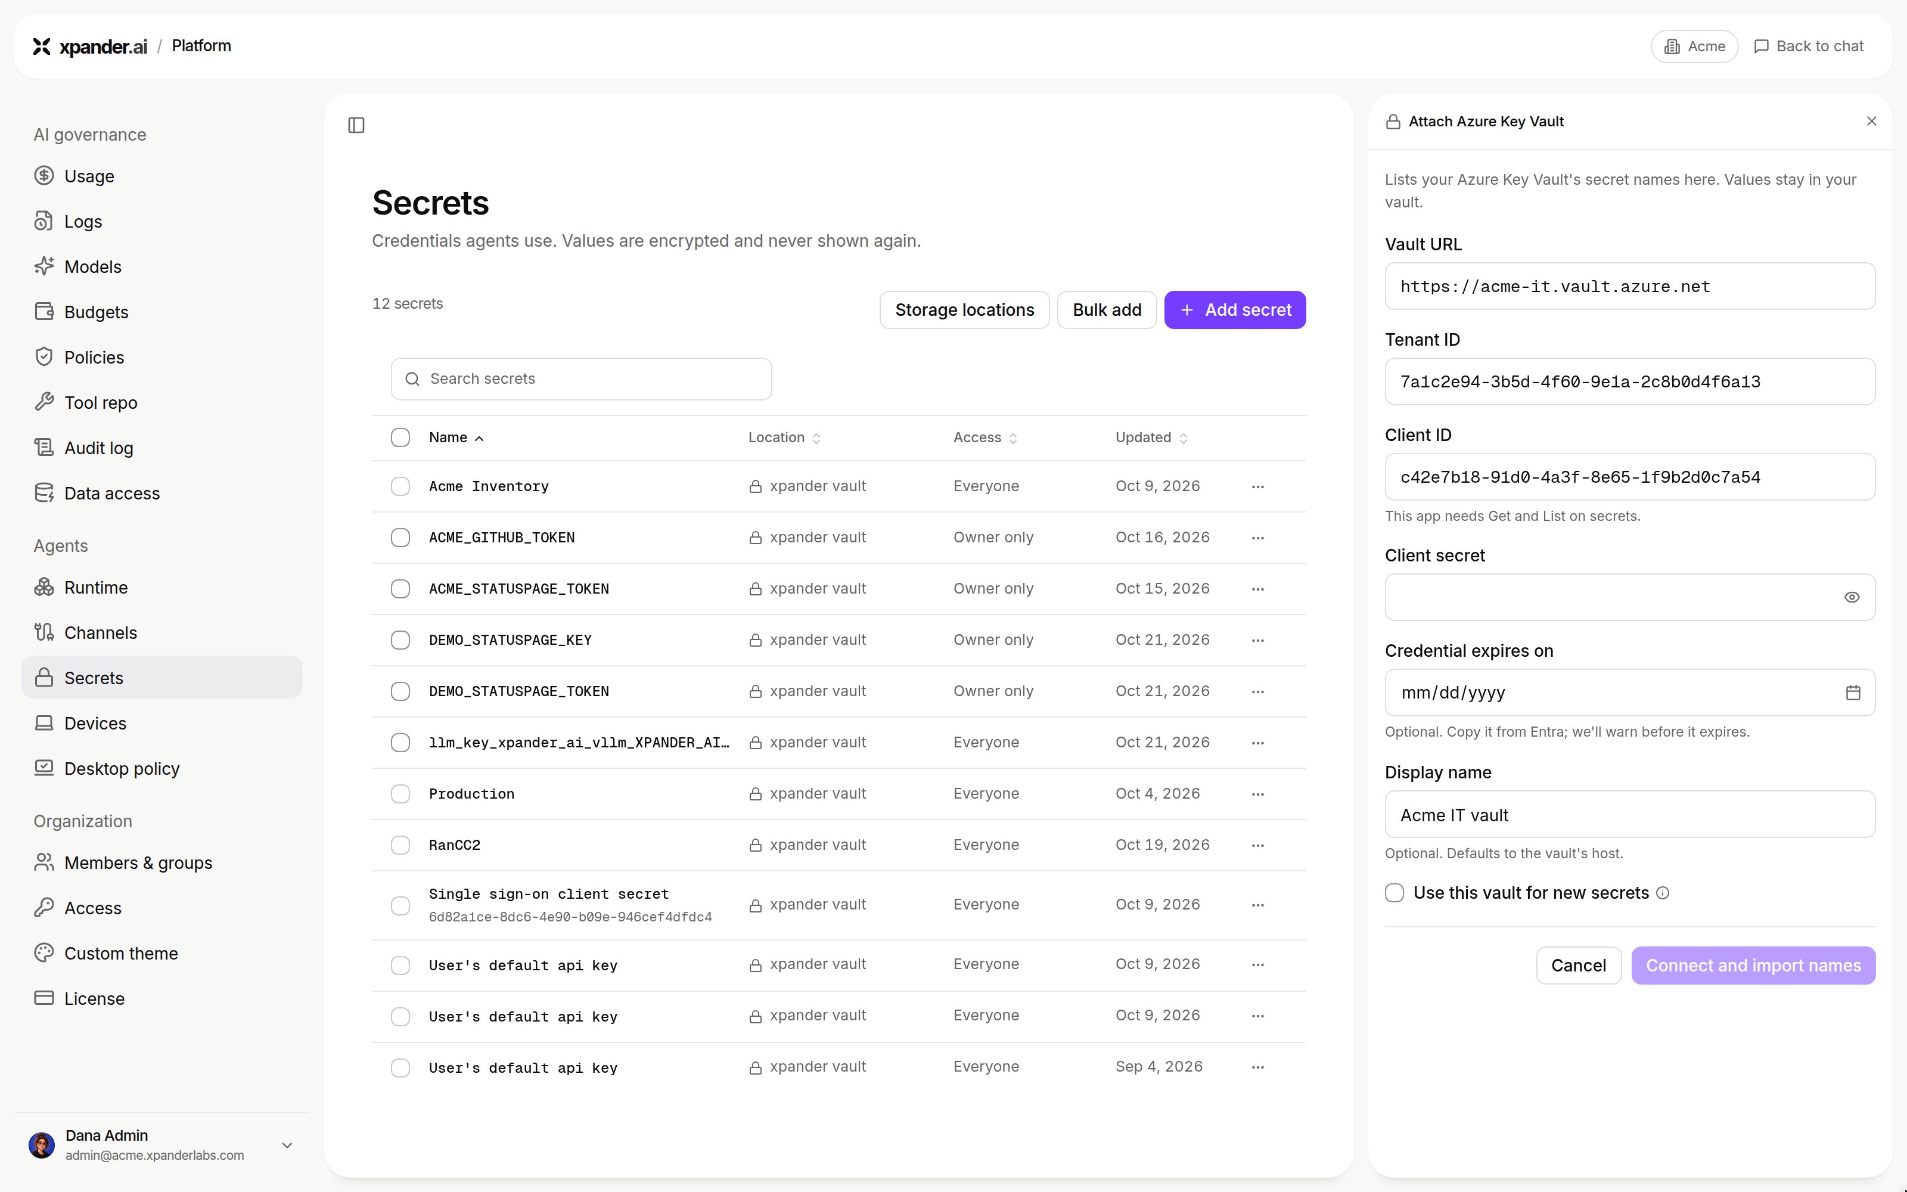Image resolution: width=1907 pixels, height=1192 pixels.
Task: Sort secrets by Access column
Action: tap(985, 437)
